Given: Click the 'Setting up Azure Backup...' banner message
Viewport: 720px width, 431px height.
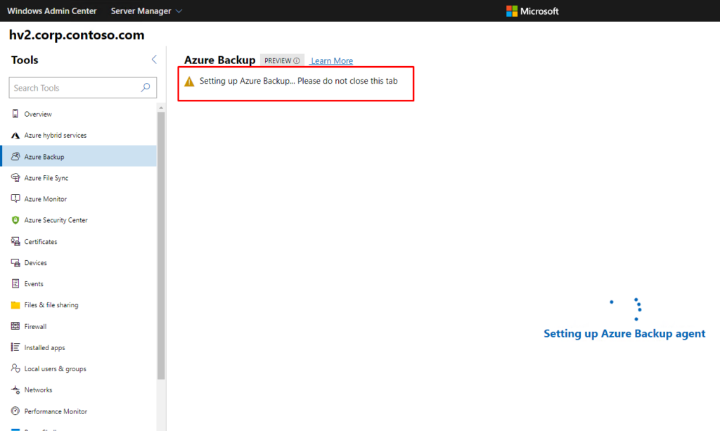Looking at the screenshot, I should 298,81.
